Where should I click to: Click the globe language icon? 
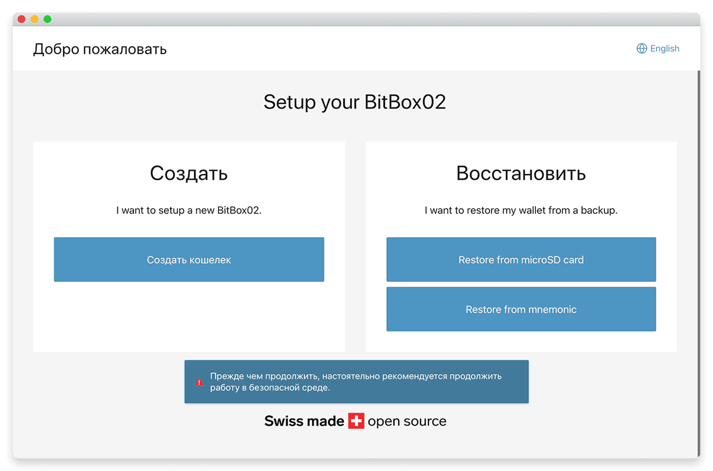pyautogui.click(x=642, y=48)
